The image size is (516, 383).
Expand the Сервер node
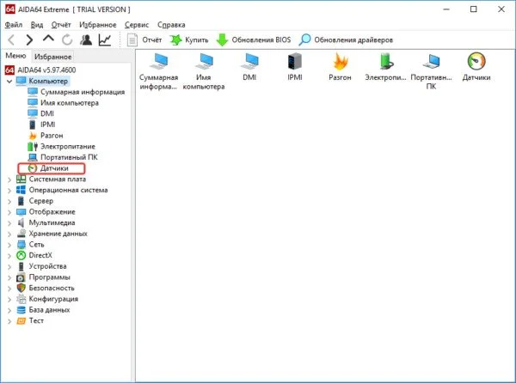9,201
